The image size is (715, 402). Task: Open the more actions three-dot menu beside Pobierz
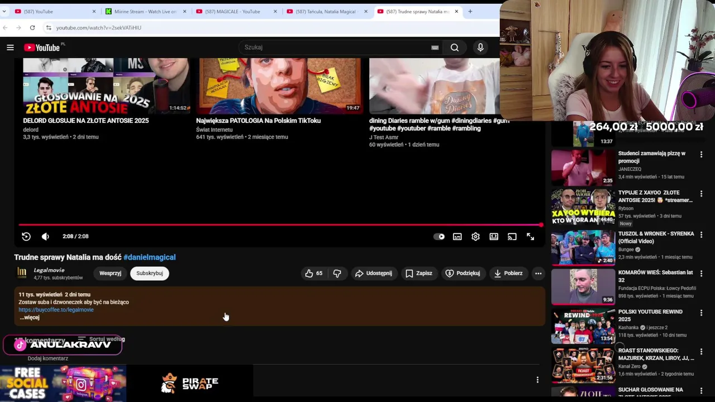click(538, 273)
